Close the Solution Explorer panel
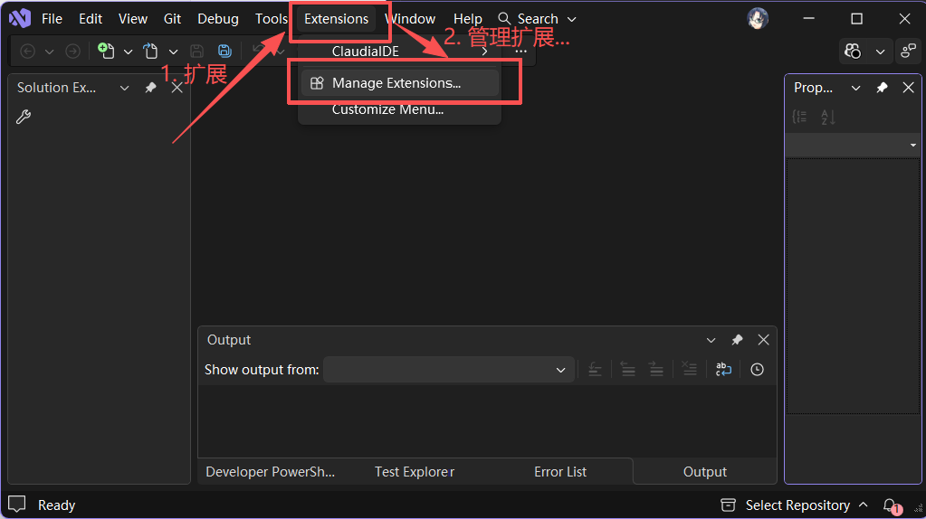 click(177, 88)
